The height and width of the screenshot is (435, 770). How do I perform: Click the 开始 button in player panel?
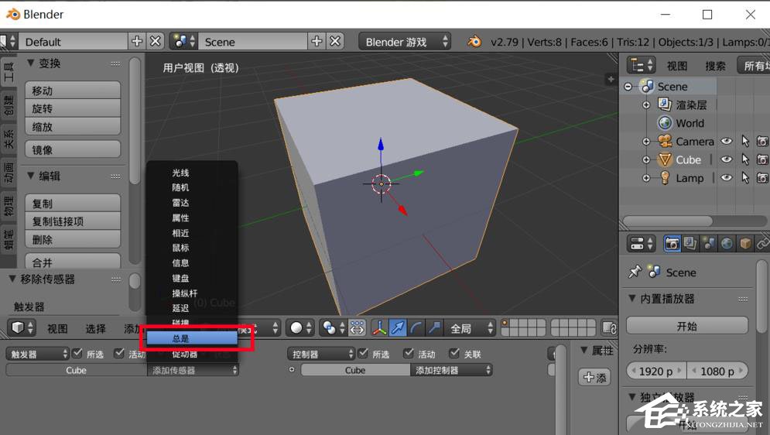tap(686, 326)
